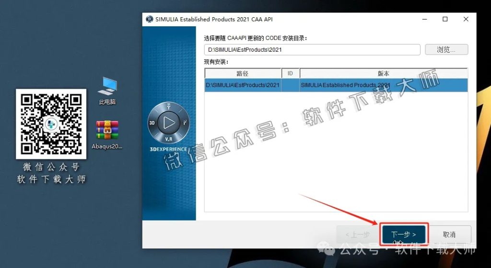The height and width of the screenshot is (268, 491).
Task: Close the SIMULIA installer window
Action: point(466,19)
